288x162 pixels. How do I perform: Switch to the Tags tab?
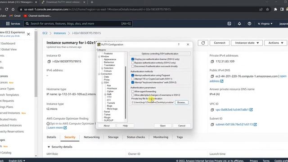tap(180, 137)
